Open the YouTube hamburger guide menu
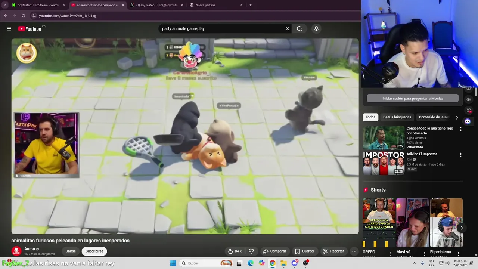Viewport: 478px width, 269px height. pos(9,29)
